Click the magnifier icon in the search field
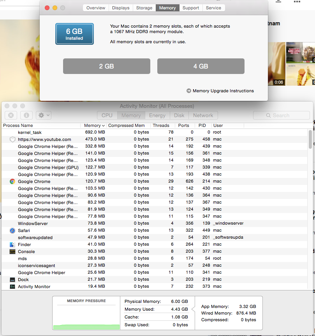This screenshot has width=315, height=336. (268, 116)
